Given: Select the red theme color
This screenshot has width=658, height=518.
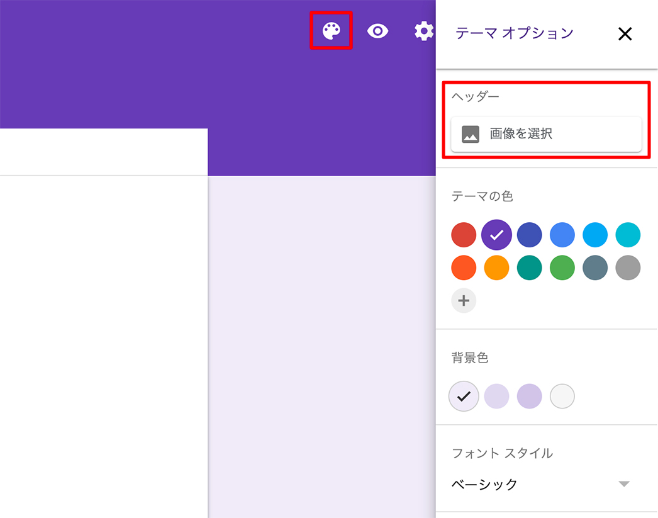Looking at the screenshot, I should tap(464, 235).
